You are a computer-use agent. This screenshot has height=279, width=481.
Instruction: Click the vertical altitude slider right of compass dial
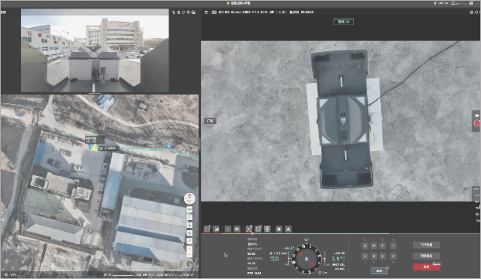pyautogui.click(x=324, y=259)
